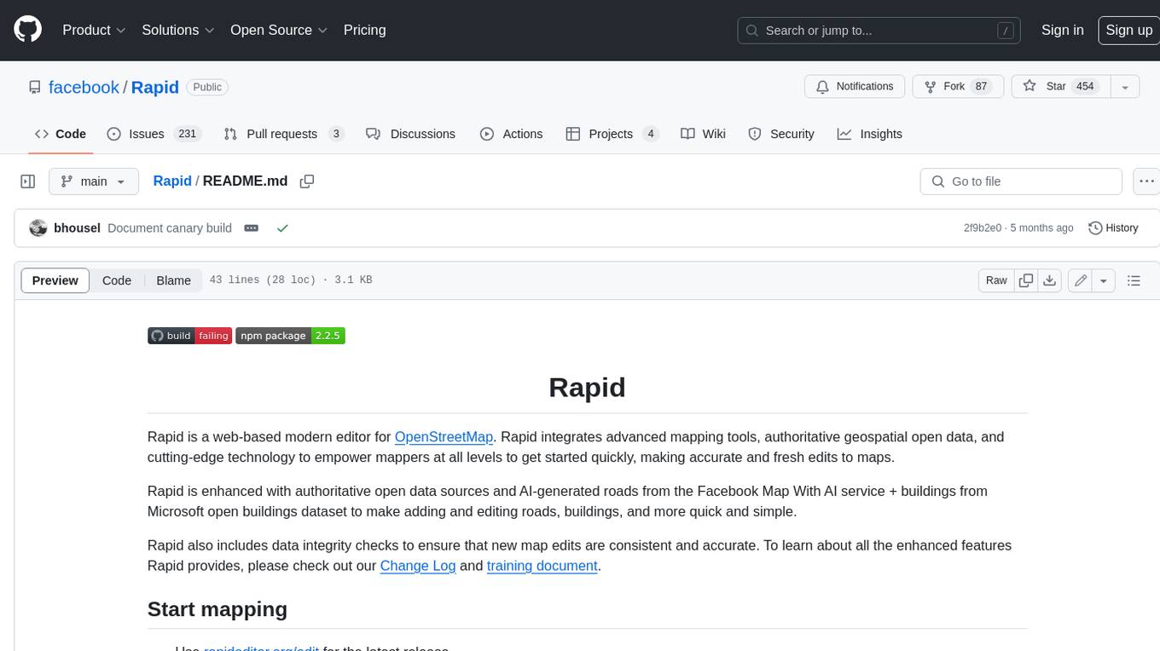Open the more file actions menu

[x=1146, y=181]
